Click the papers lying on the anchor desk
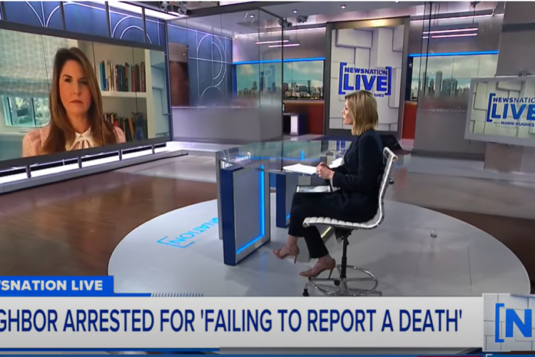This screenshot has height=357, width=535. tap(300, 169)
